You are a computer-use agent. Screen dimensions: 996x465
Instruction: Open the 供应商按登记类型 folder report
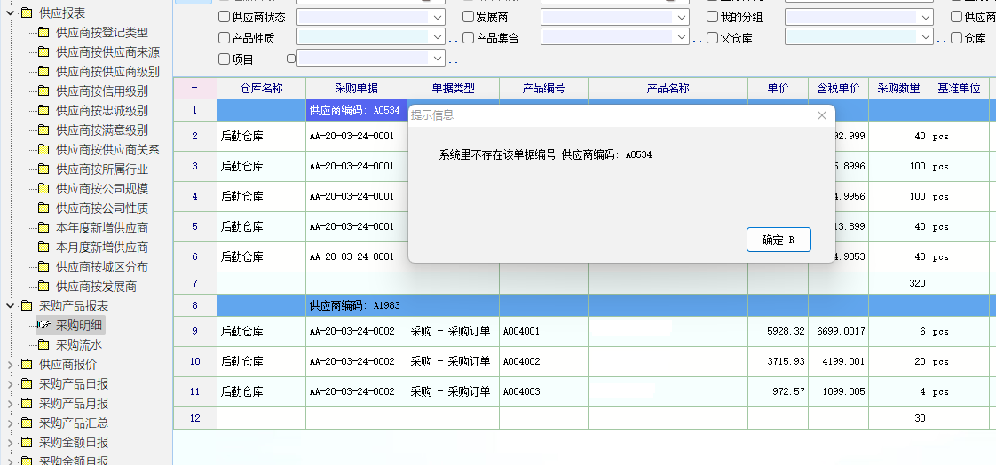click(101, 33)
